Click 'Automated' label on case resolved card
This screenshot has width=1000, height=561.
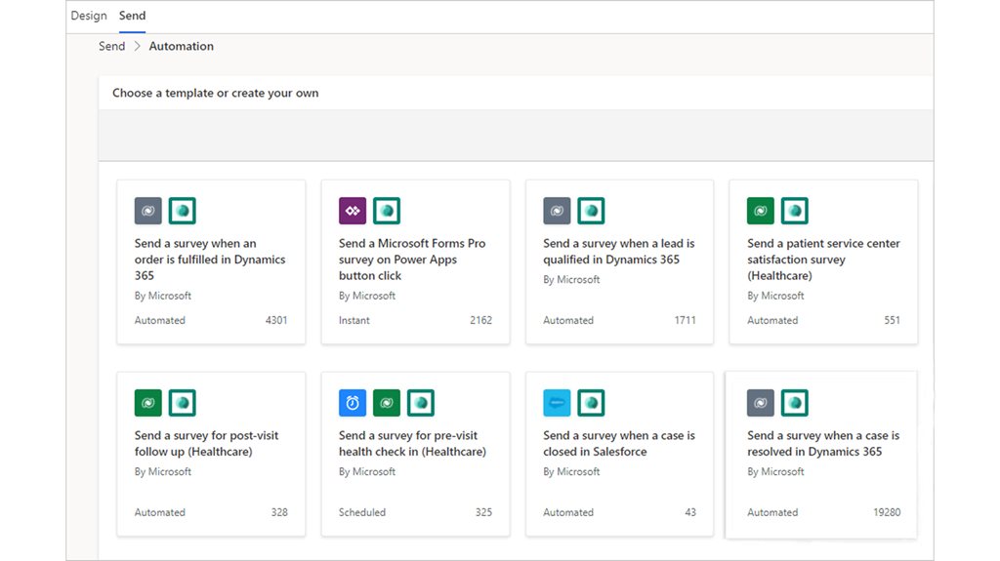point(772,512)
